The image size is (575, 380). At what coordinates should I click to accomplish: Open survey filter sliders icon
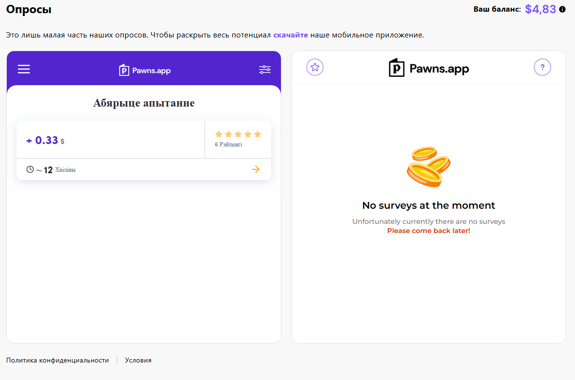pos(265,70)
